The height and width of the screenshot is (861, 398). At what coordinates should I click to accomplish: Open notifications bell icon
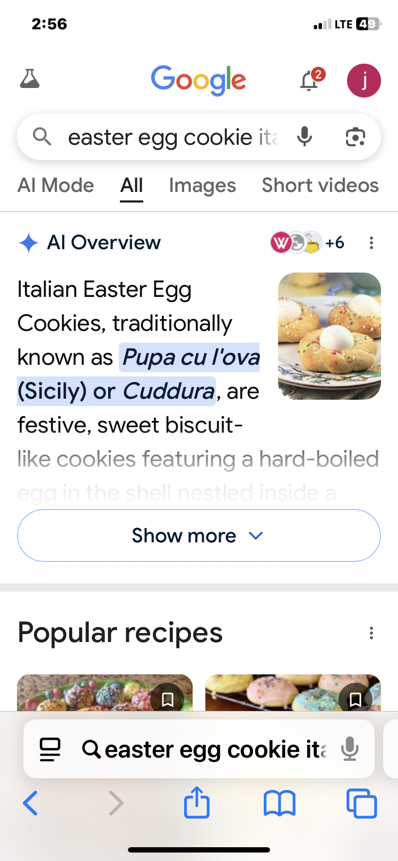click(309, 81)
